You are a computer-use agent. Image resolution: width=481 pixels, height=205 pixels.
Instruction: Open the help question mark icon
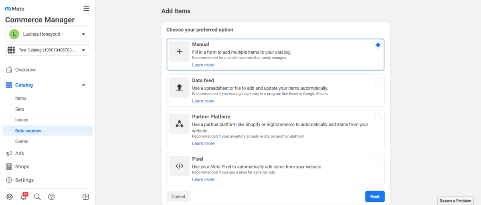[51, 197]
